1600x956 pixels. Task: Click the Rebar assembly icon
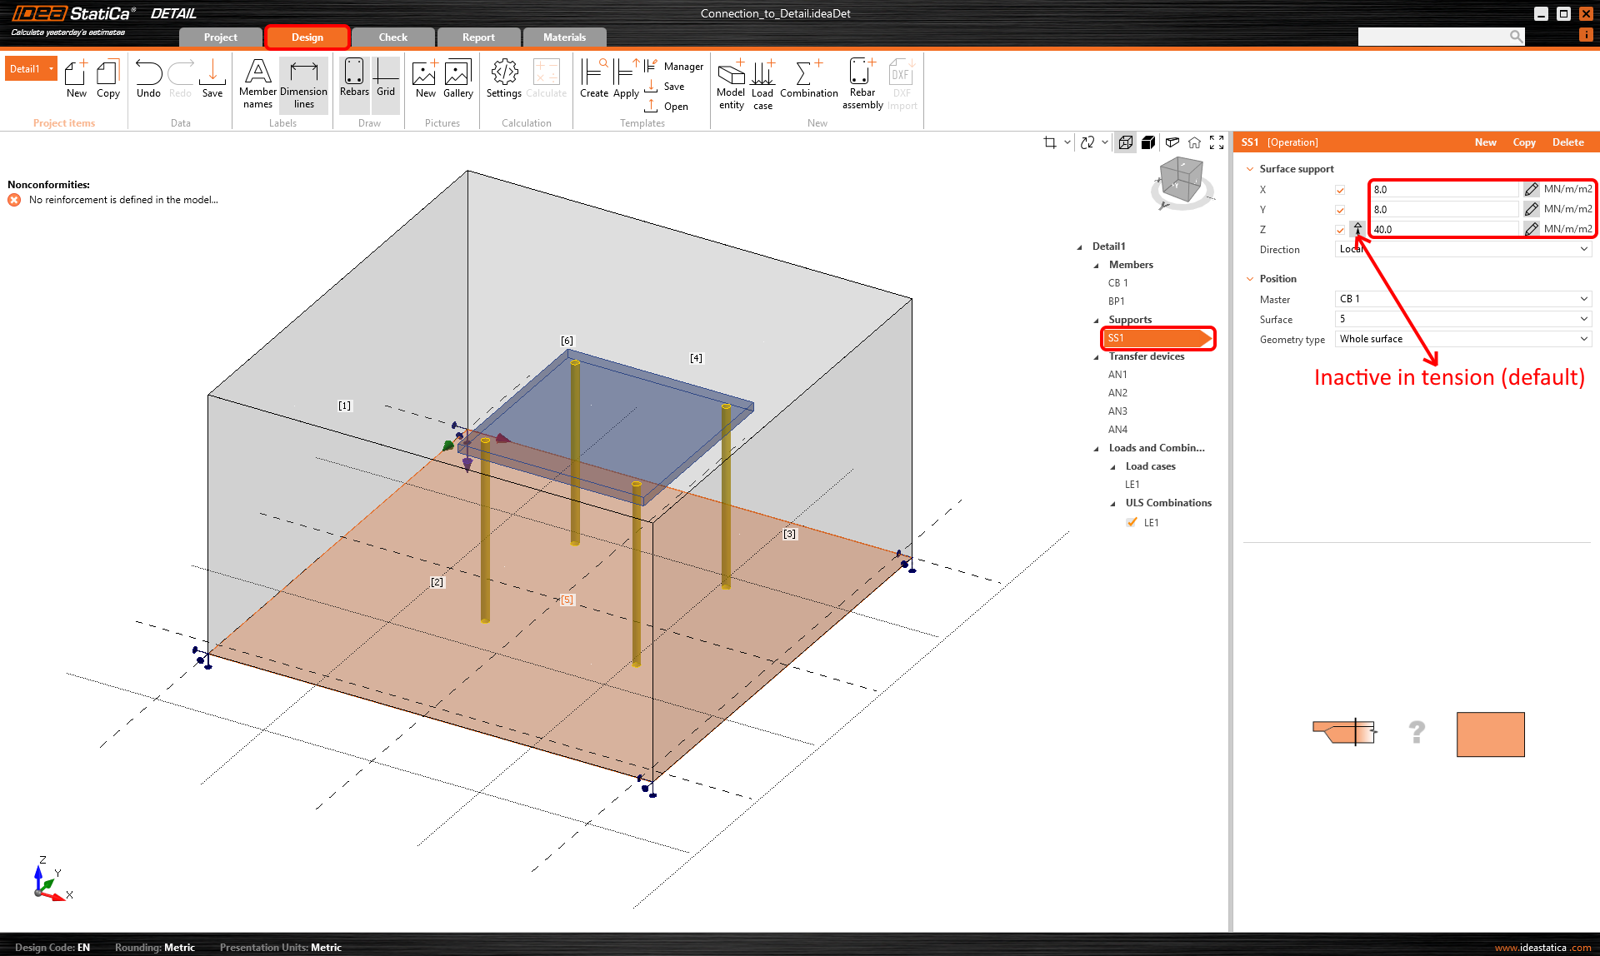pos(862,83)
